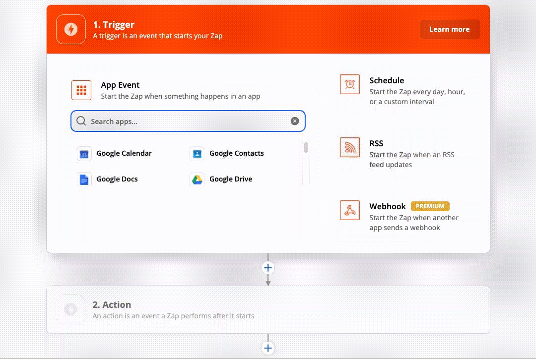The width and height of the screenshot is (536, 359).
Task: Click the Learn more button
Action: [x=450, y=29]
